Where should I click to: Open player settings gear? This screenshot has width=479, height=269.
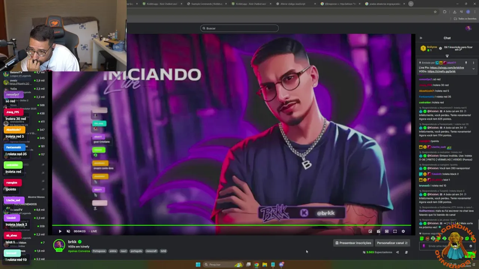point(403,231)
